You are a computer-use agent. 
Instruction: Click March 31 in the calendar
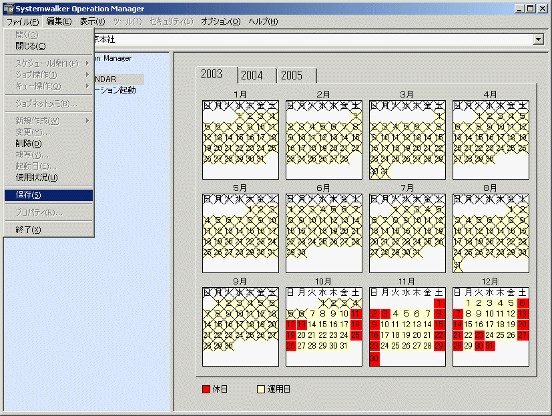point(384,172)
